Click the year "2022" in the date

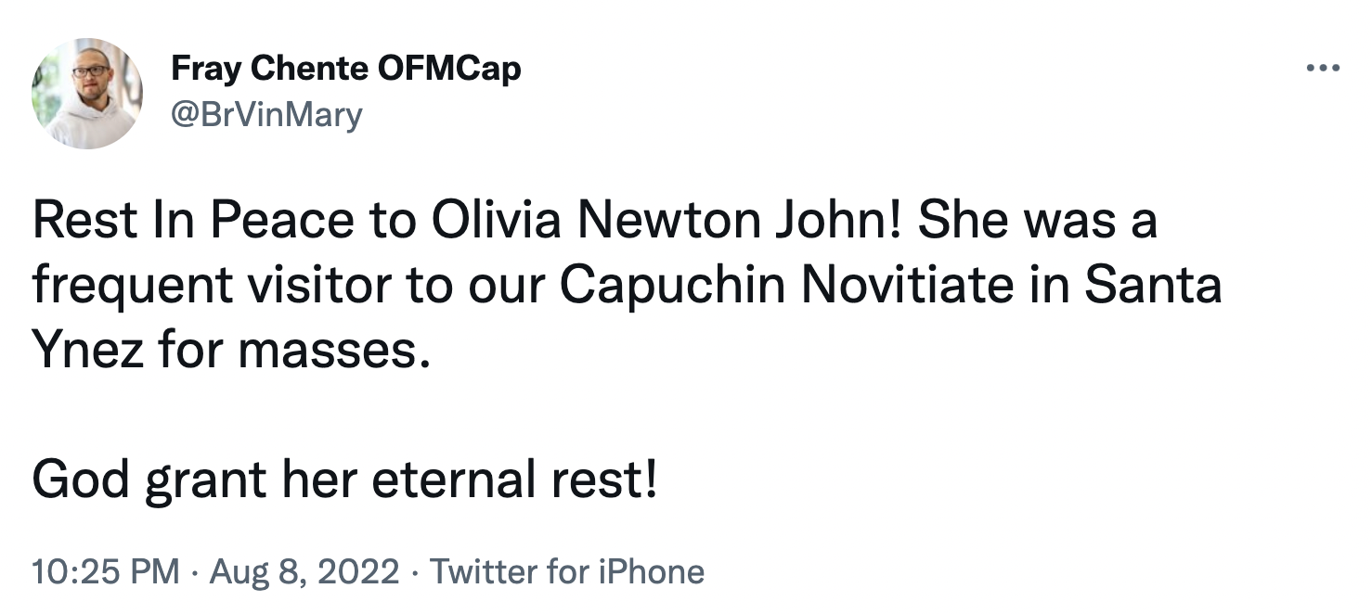click(359, 570)
